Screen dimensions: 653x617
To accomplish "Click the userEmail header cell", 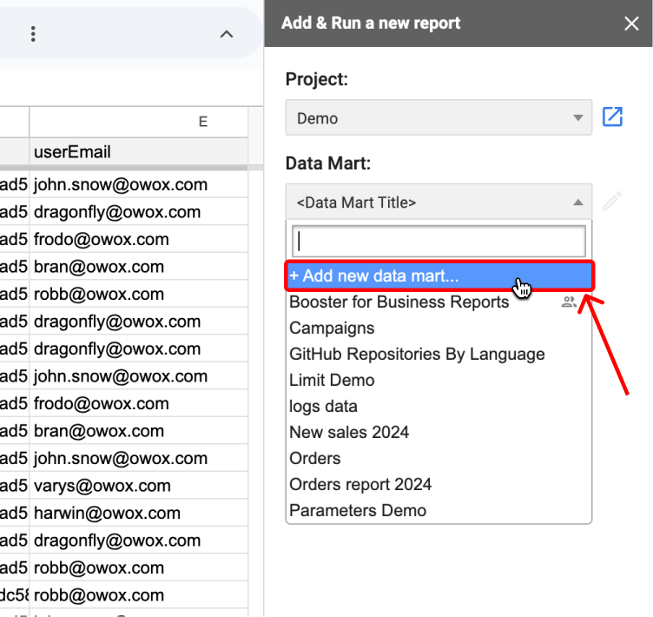I will coord(139,152).
